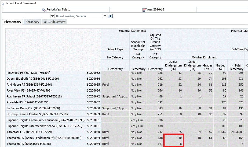Open dropdown left of Board Working Version
Image resolution: width=248 pixels, height=147 pixels.
point(53,16)
